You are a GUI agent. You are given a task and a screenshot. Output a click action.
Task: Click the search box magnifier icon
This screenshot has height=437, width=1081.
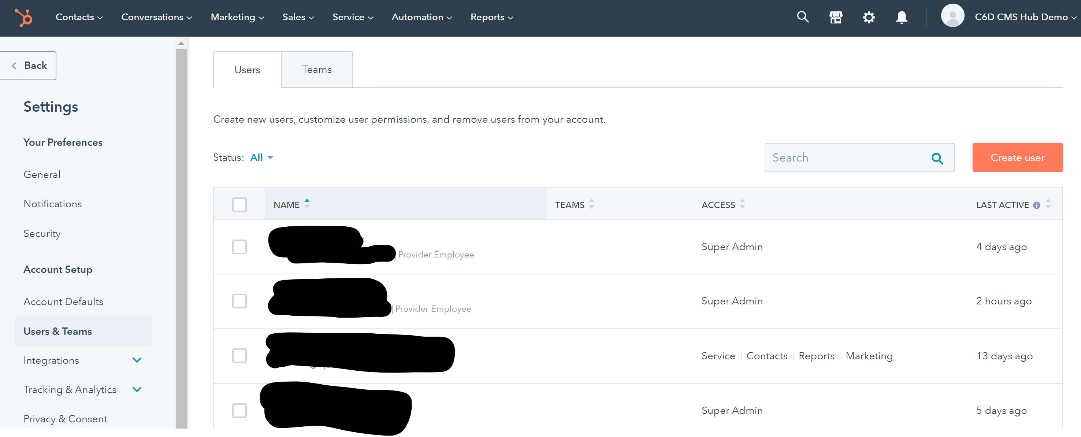tap(937, 158)
